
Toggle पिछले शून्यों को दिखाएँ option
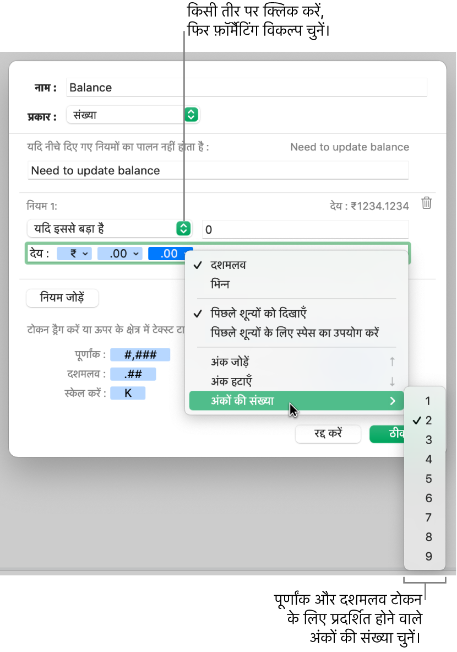pos(296,313)
